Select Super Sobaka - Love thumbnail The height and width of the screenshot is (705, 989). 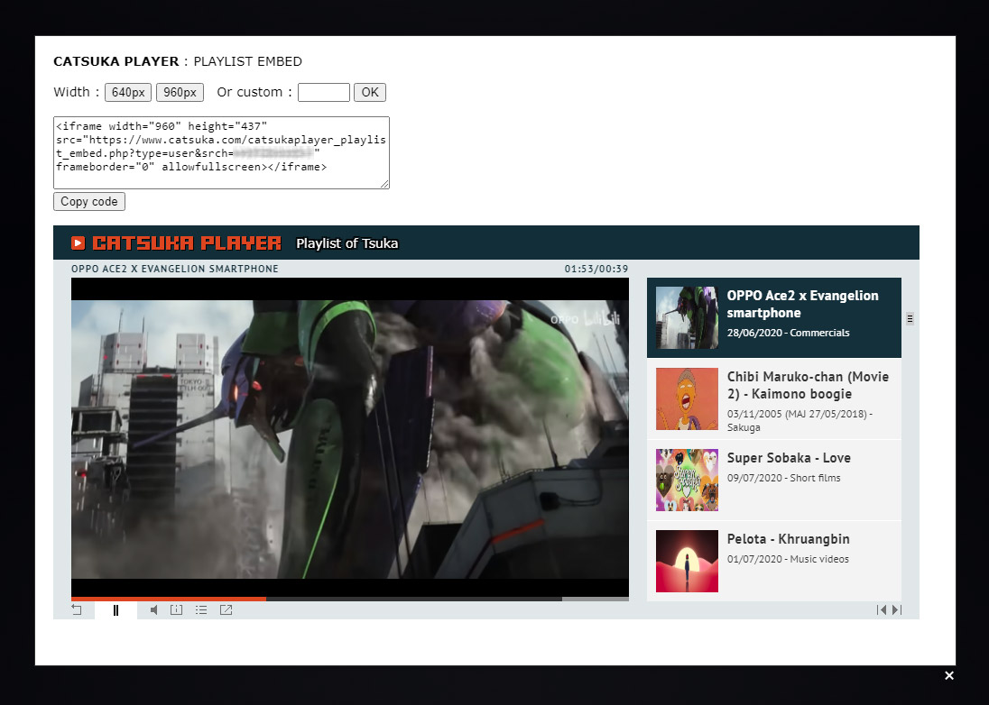tap(687, 481)
